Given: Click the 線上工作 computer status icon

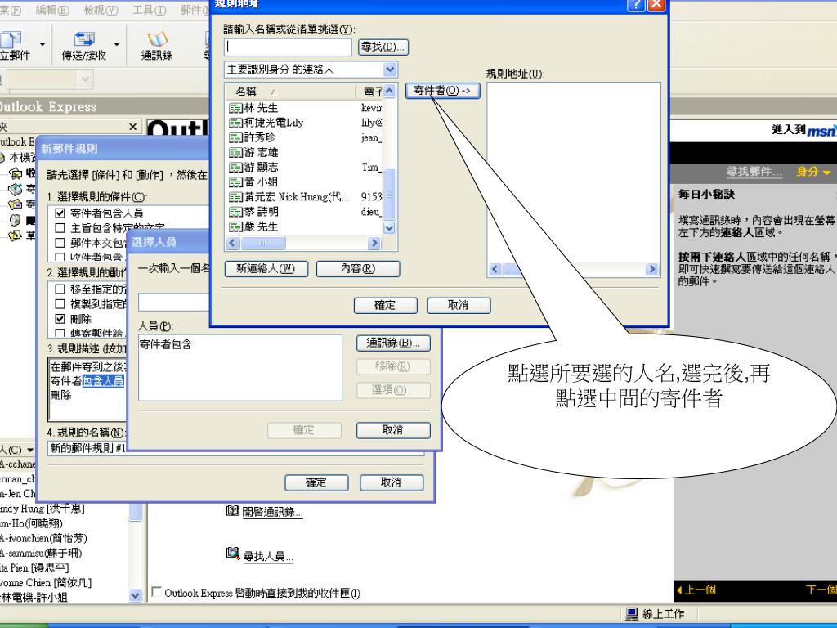Looking at the screenshot, I should pyautogui.click(x=632, y=614).
